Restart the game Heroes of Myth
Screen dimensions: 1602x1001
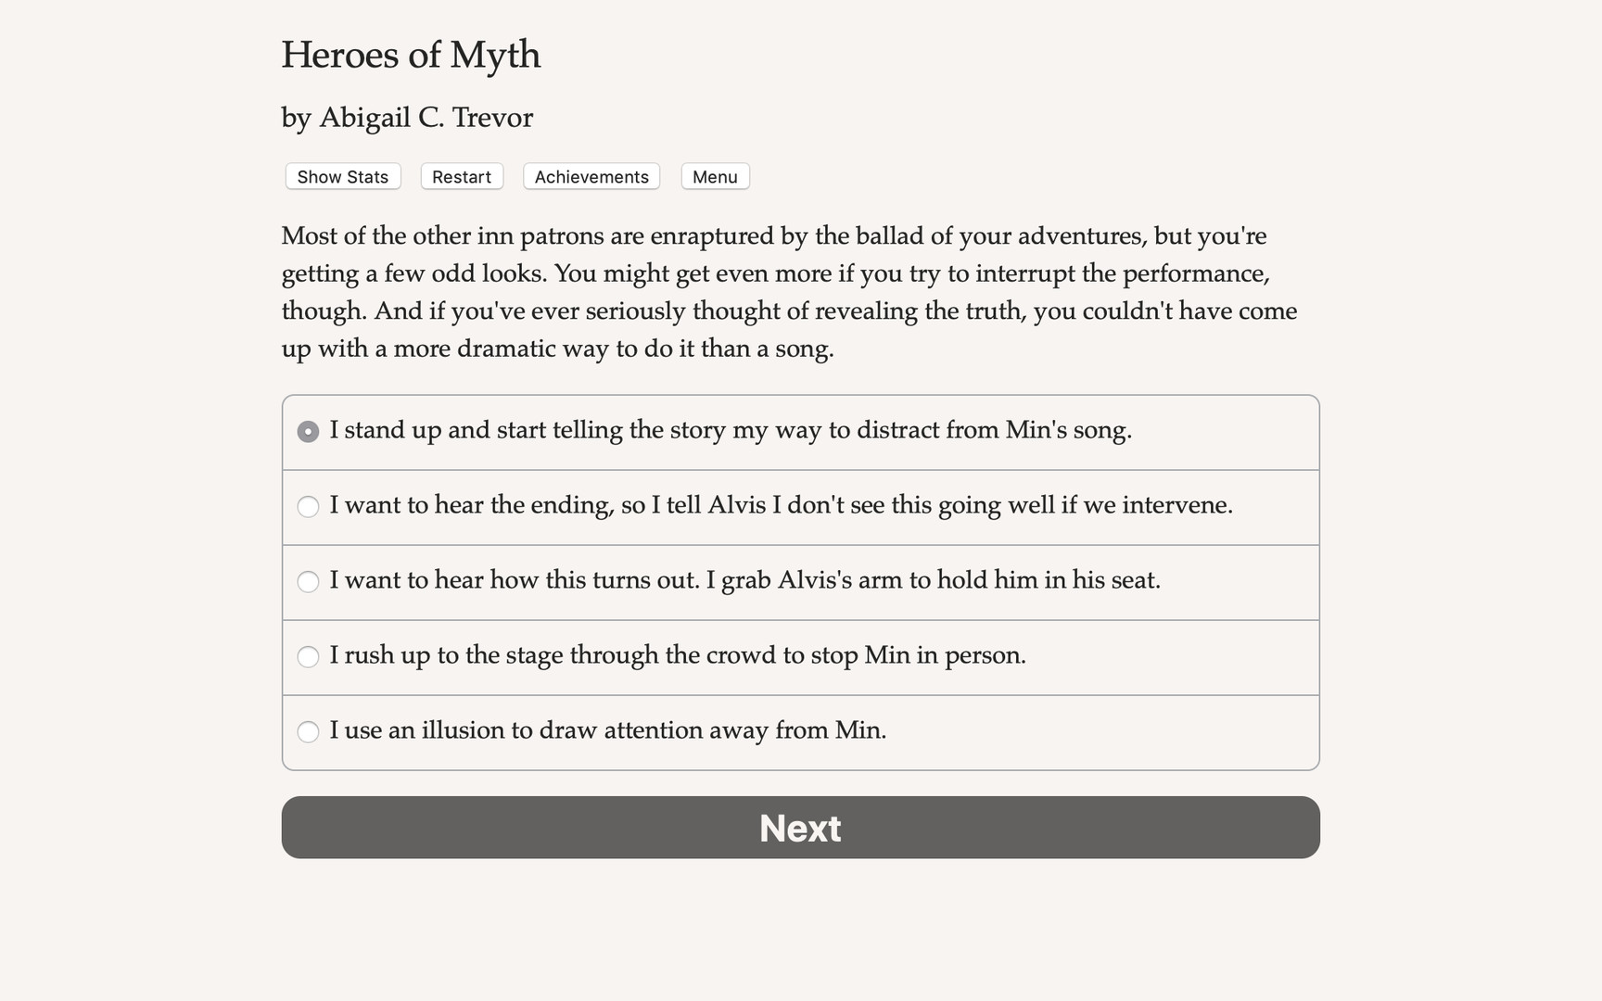461,176
